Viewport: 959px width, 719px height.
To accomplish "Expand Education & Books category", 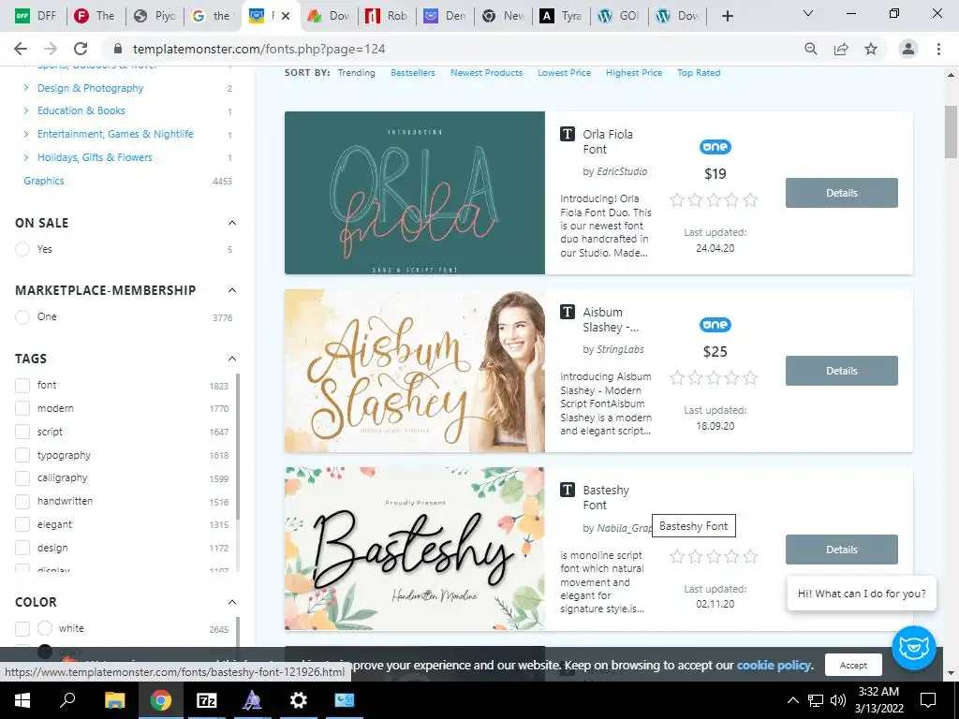I will pos(25,110).
